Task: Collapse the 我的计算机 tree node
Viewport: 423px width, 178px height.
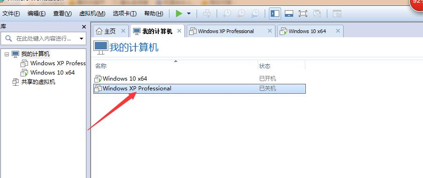Action: (x=7, y=54)
